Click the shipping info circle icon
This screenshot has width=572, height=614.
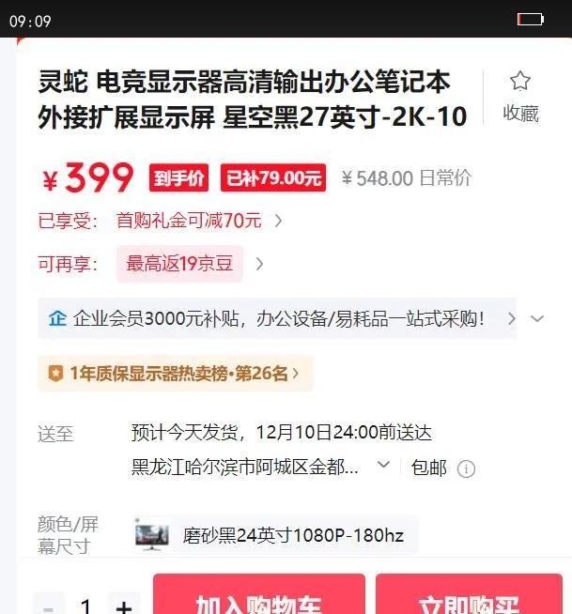[x=466, y=468]
